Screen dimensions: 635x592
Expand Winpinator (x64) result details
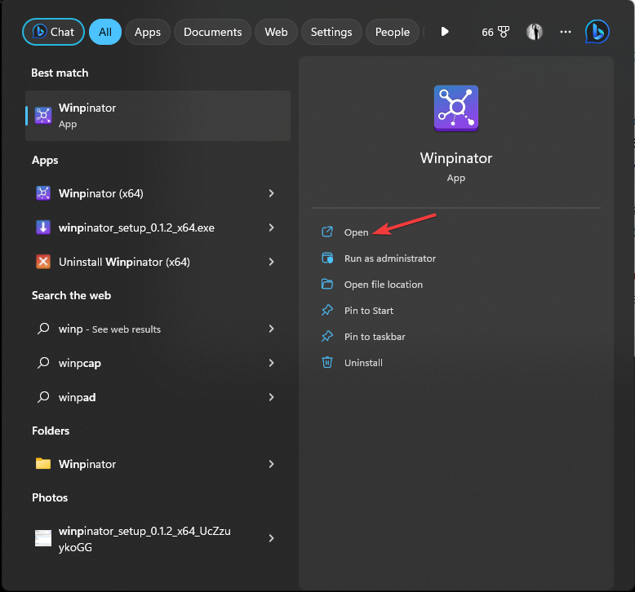tap(271, 193)
